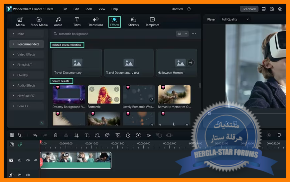Favorite the Romantic effect with the star
Screen dimensions: 290x182
(110, 99)
